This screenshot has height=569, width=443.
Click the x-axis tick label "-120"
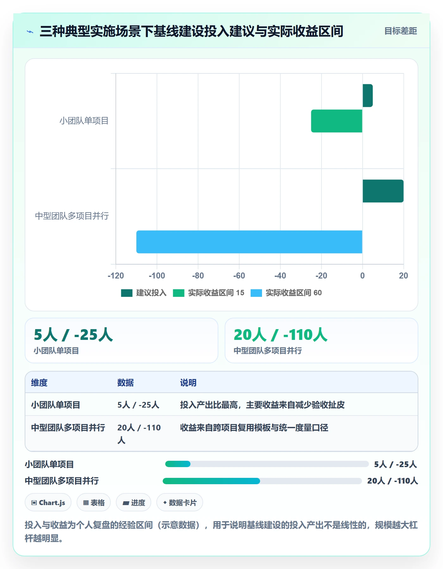point(116,276)
